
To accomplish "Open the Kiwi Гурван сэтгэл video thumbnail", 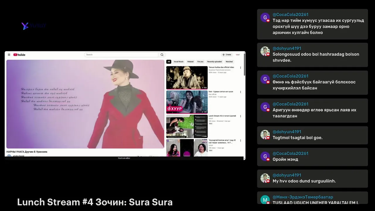I will pos(187,102).
